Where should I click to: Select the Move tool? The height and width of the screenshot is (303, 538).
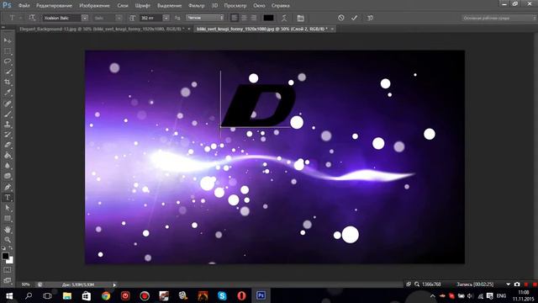[x=8, y=40]
